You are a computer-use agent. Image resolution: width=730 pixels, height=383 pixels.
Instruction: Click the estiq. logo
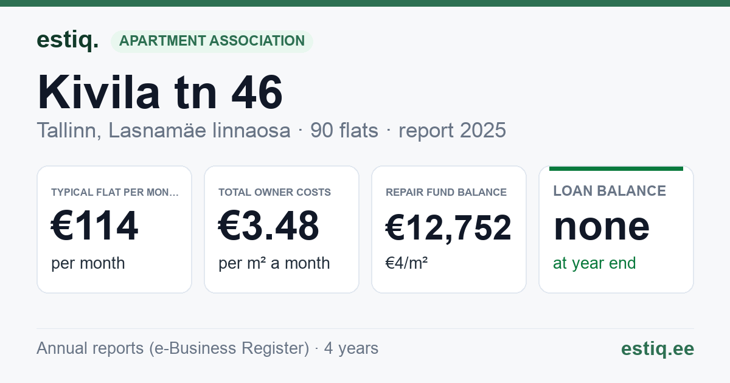[68, 40]
